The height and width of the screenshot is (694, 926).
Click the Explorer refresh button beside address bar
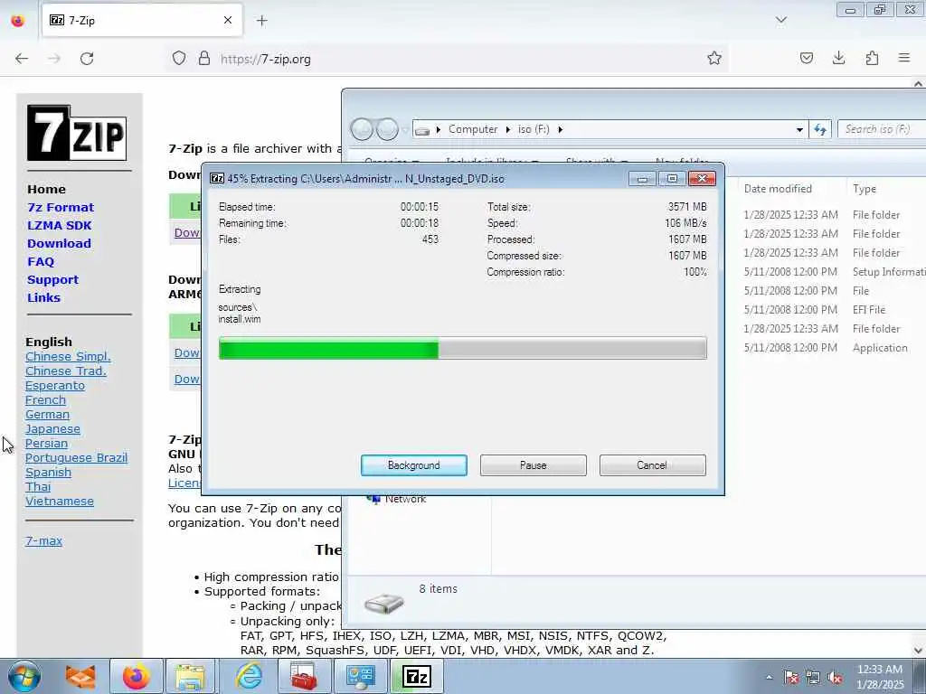pyautogui.click(x=820, y=129)
